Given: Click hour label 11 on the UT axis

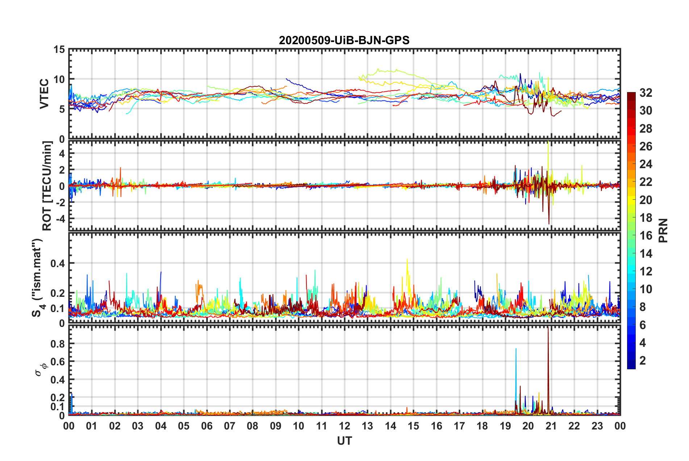Looking at the screenshot, I should (322, 426).
